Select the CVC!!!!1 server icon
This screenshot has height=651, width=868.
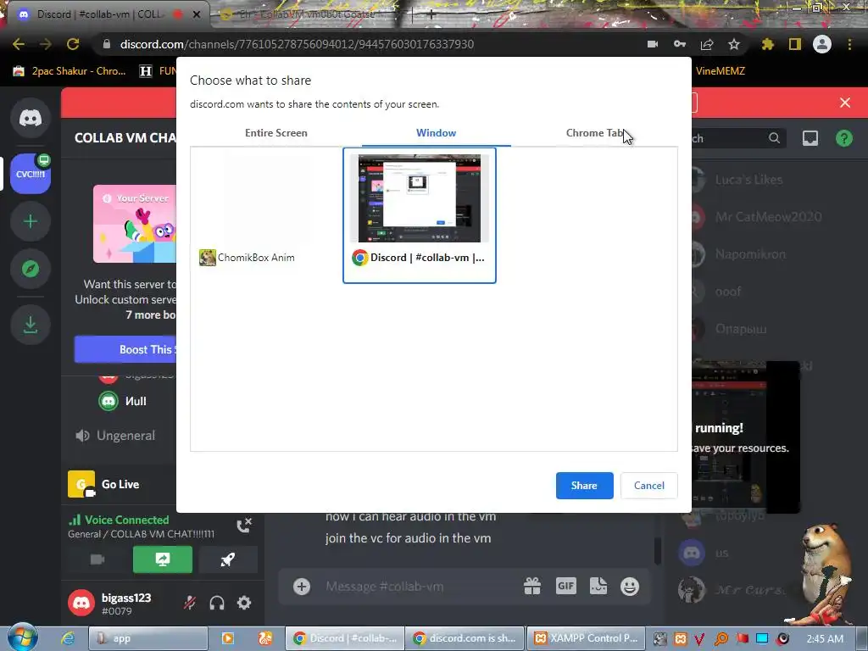click(x=31, y=174)
